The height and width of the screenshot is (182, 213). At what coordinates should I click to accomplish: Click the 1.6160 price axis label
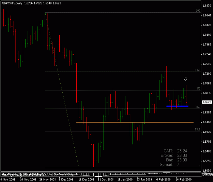coord(207,122)
